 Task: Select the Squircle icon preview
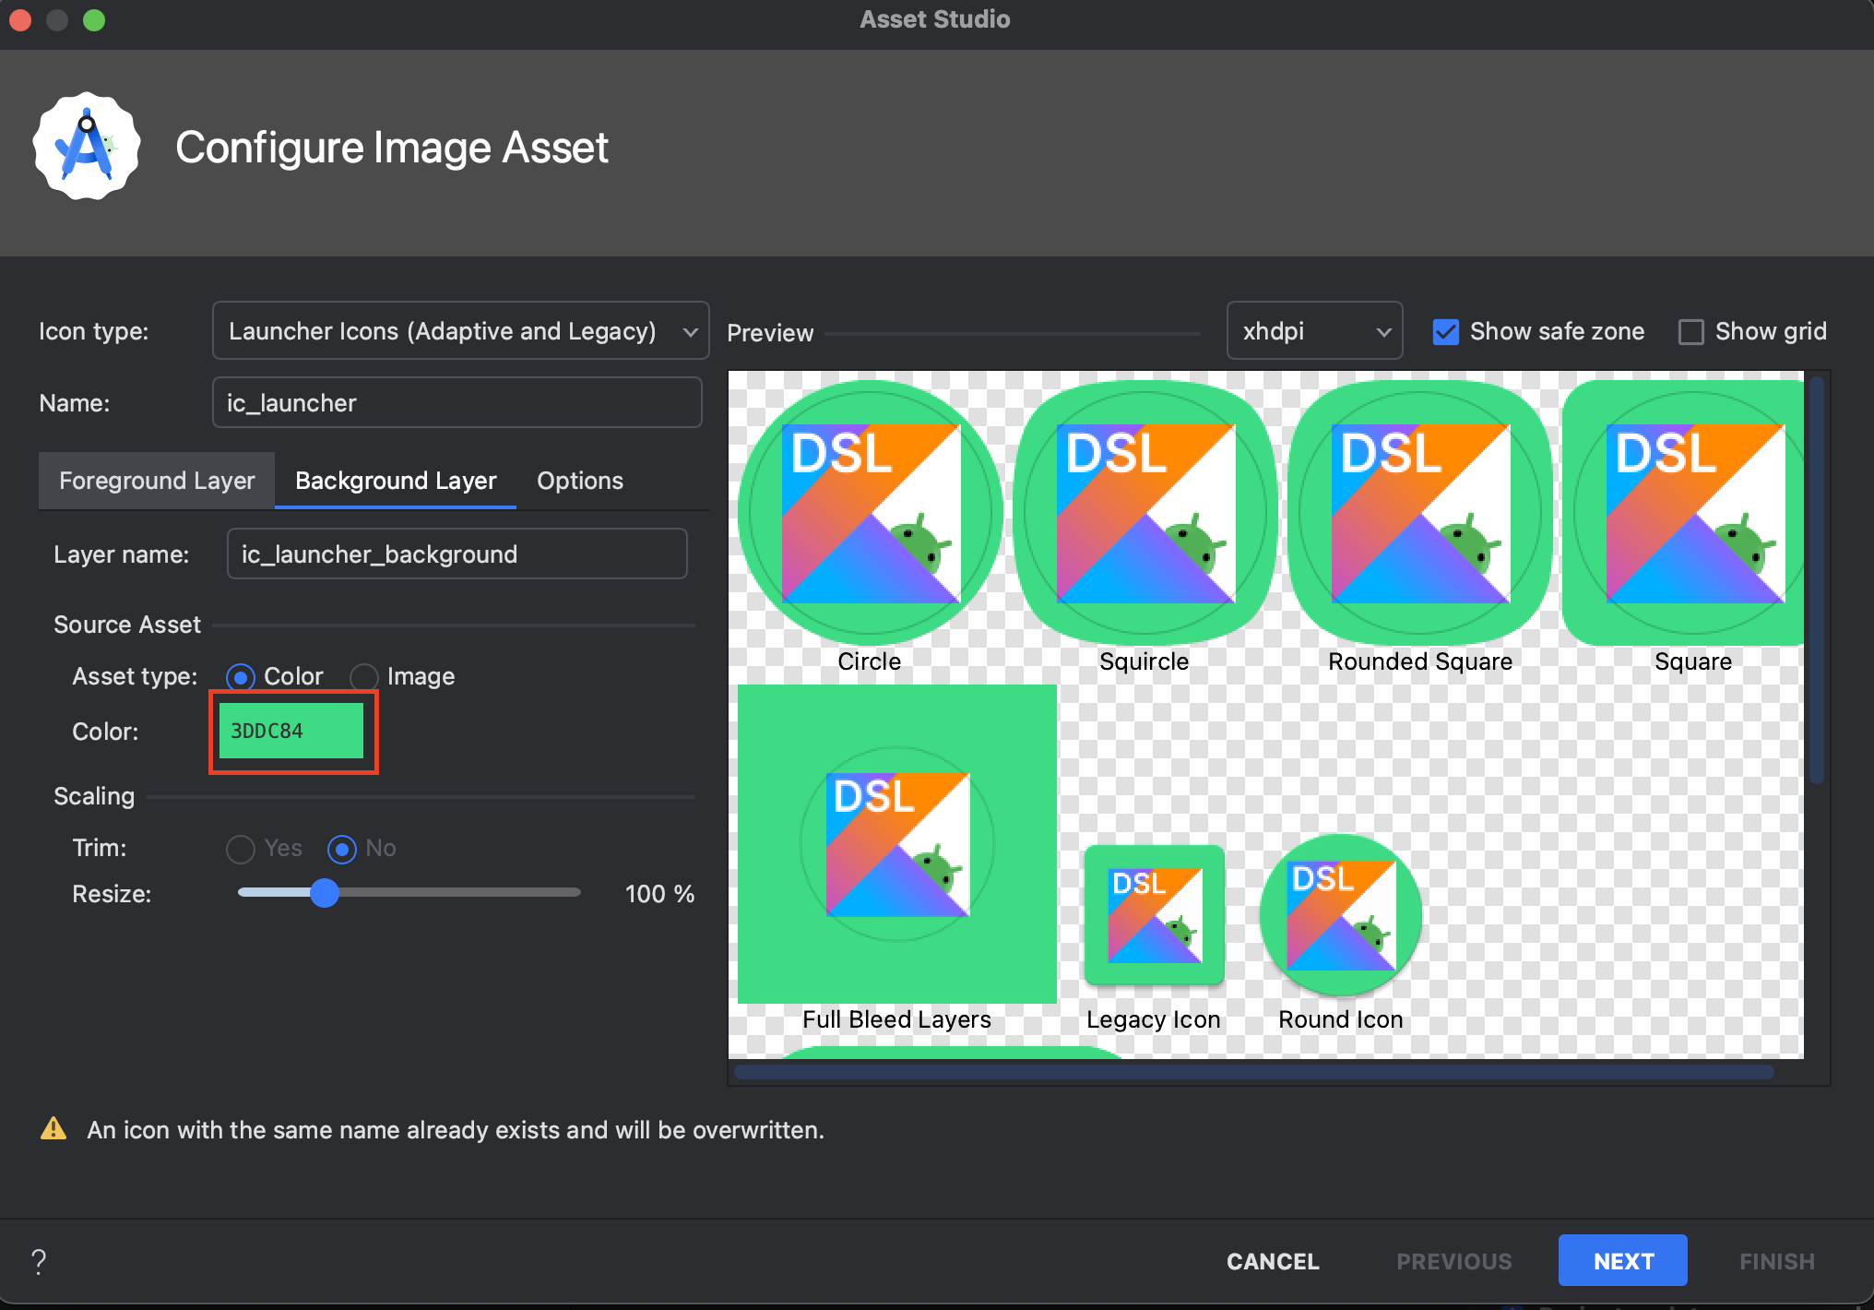(1145, 513)
